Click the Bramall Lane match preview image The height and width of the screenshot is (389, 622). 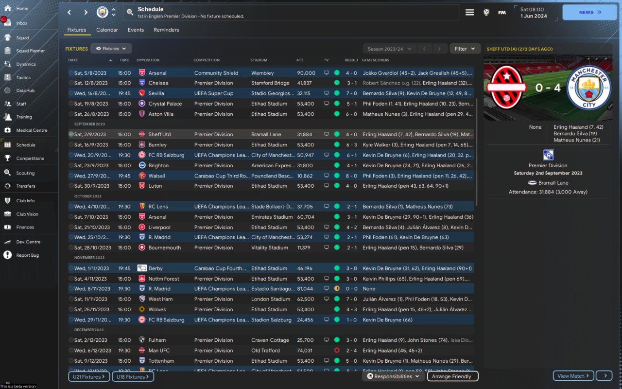pyautogui.click(x=548, y=88)
